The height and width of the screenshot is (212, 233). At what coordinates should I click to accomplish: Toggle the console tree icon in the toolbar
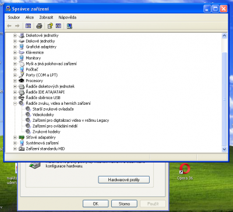click(x=29, y=26)
